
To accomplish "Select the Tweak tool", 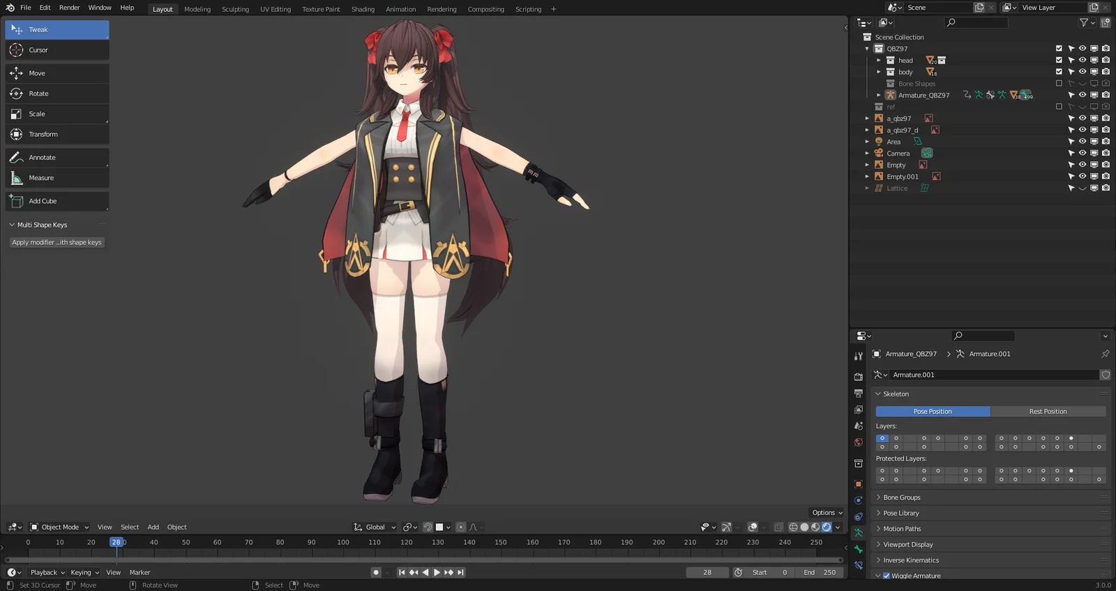I will (x=57, y=30).
